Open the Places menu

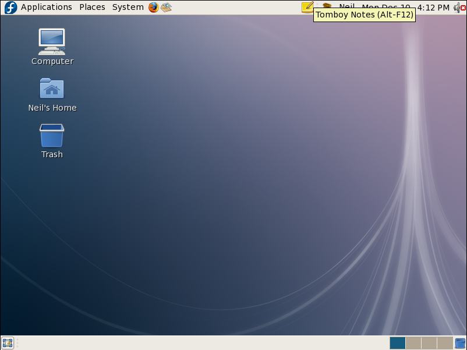[x=92, y=7]
